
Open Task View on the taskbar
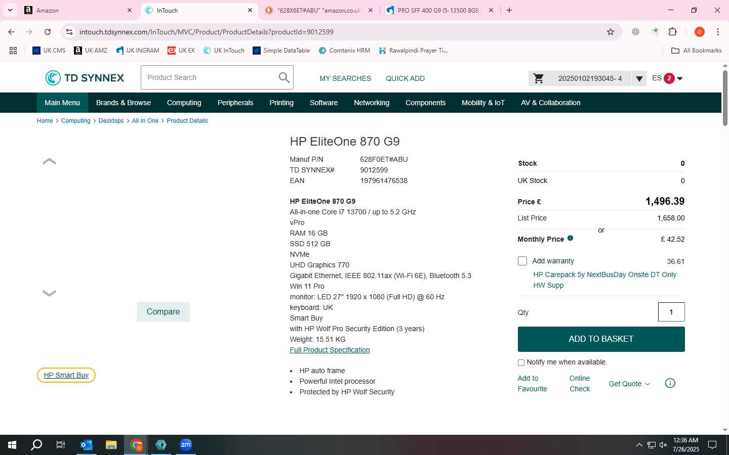pyautogui.click(x=61, y=445)
